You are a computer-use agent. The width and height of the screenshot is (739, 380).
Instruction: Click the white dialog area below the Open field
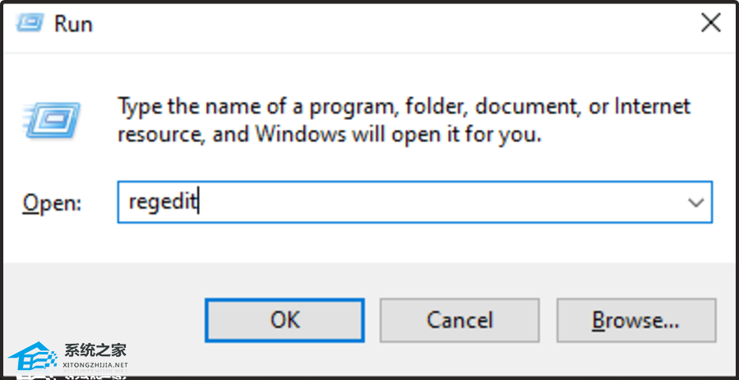pos(367,243)
